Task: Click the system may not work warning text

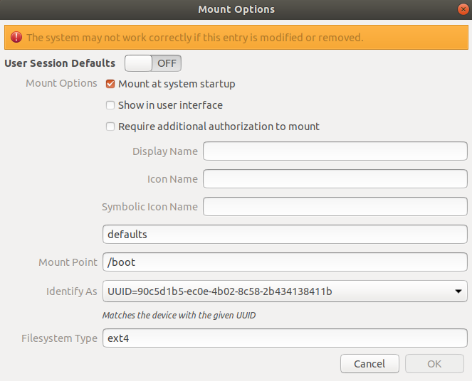Action: coord(195,38)
